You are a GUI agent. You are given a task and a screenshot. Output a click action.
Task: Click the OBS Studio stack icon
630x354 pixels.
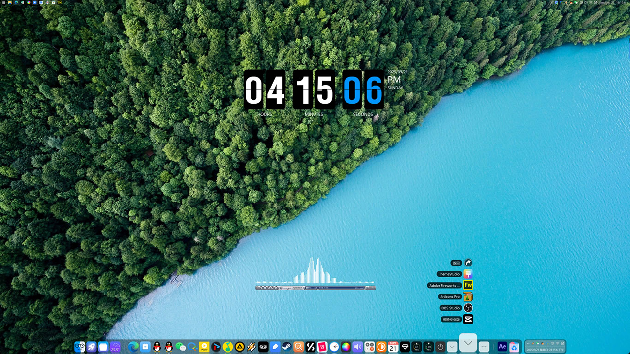[x=468, y=308]
